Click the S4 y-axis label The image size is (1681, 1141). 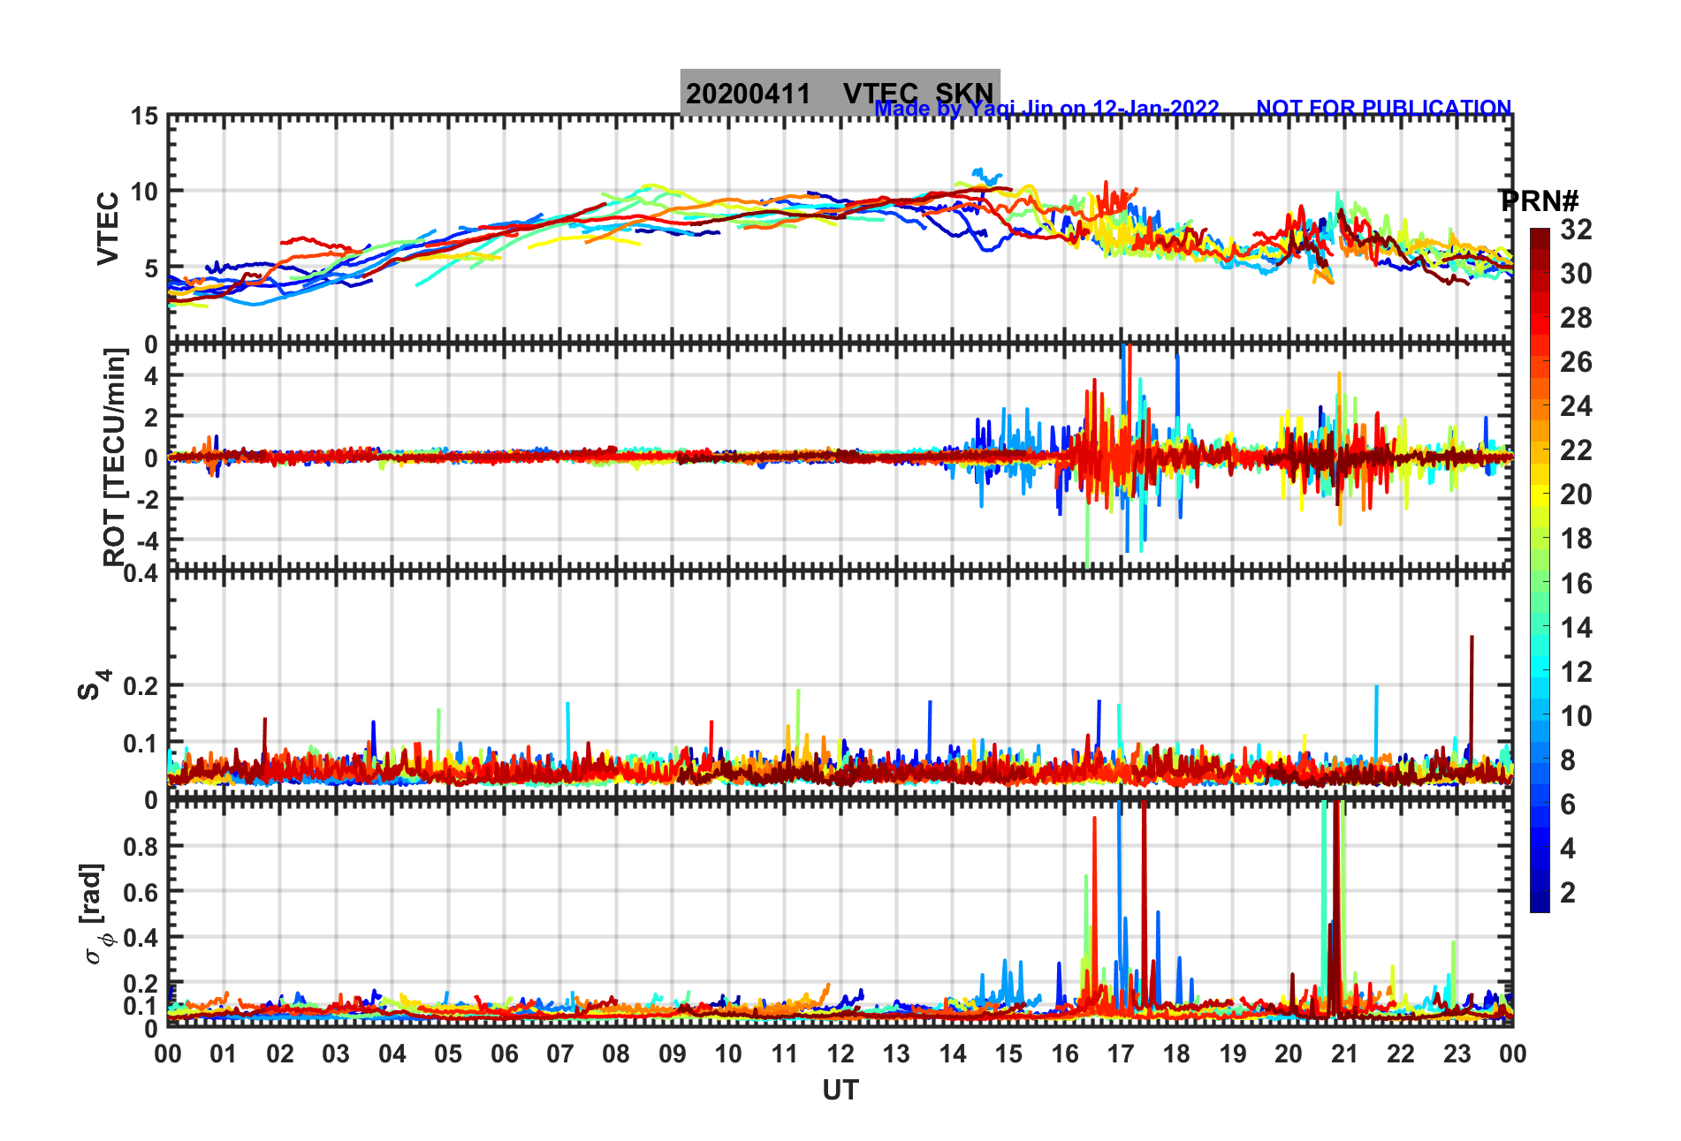click(x=94, y=684)
